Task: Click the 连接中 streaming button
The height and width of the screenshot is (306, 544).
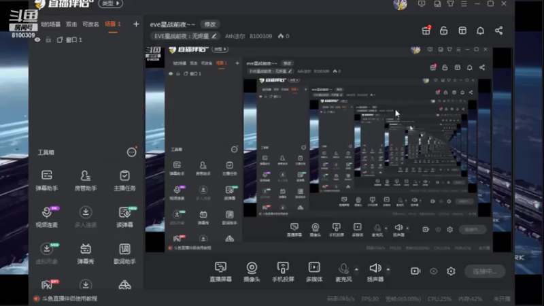Action: [x=485, y=271]
